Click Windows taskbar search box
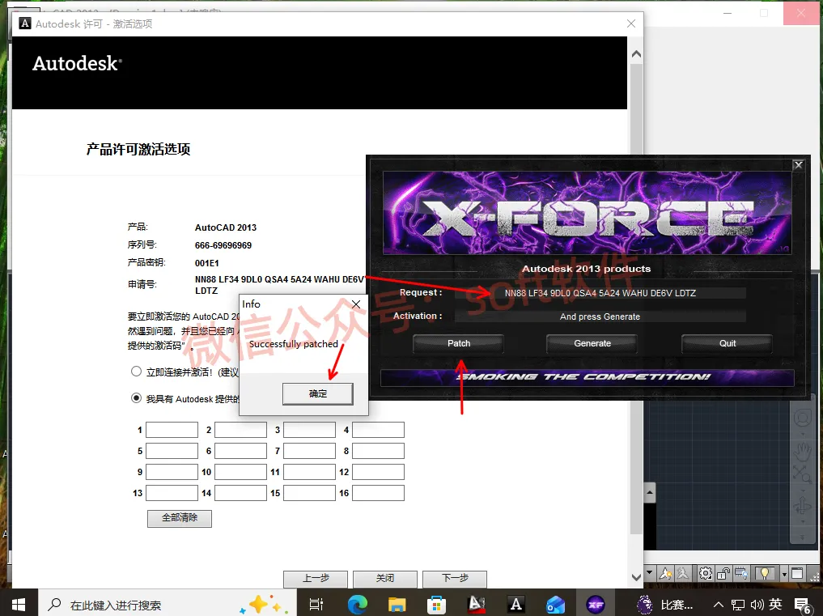The height and width of the screenshot is (616, 823). tap(168, 605)
